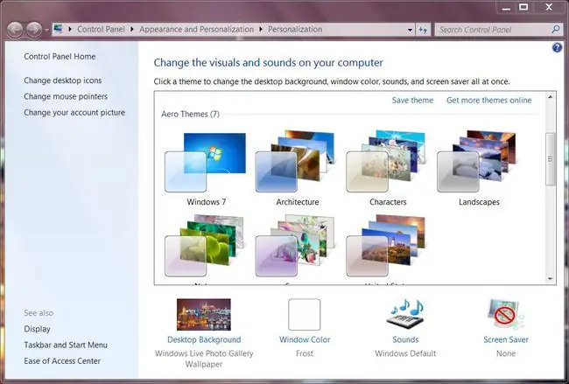The height and width of the screenshot is (384, 569).
Task: Open Sounds music notes icon
Action: [405, 314]
